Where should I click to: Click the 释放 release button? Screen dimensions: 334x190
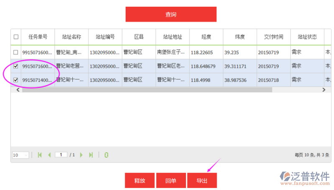(140, 180)
